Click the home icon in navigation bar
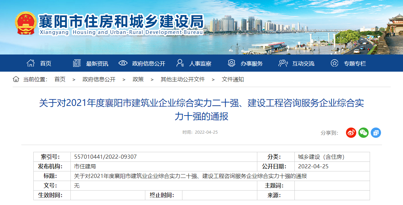 click(x=31, y=63)
